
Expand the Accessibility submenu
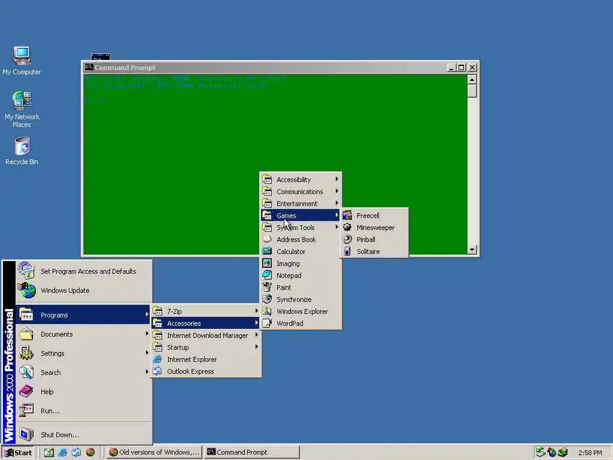[x=301, y=180]
